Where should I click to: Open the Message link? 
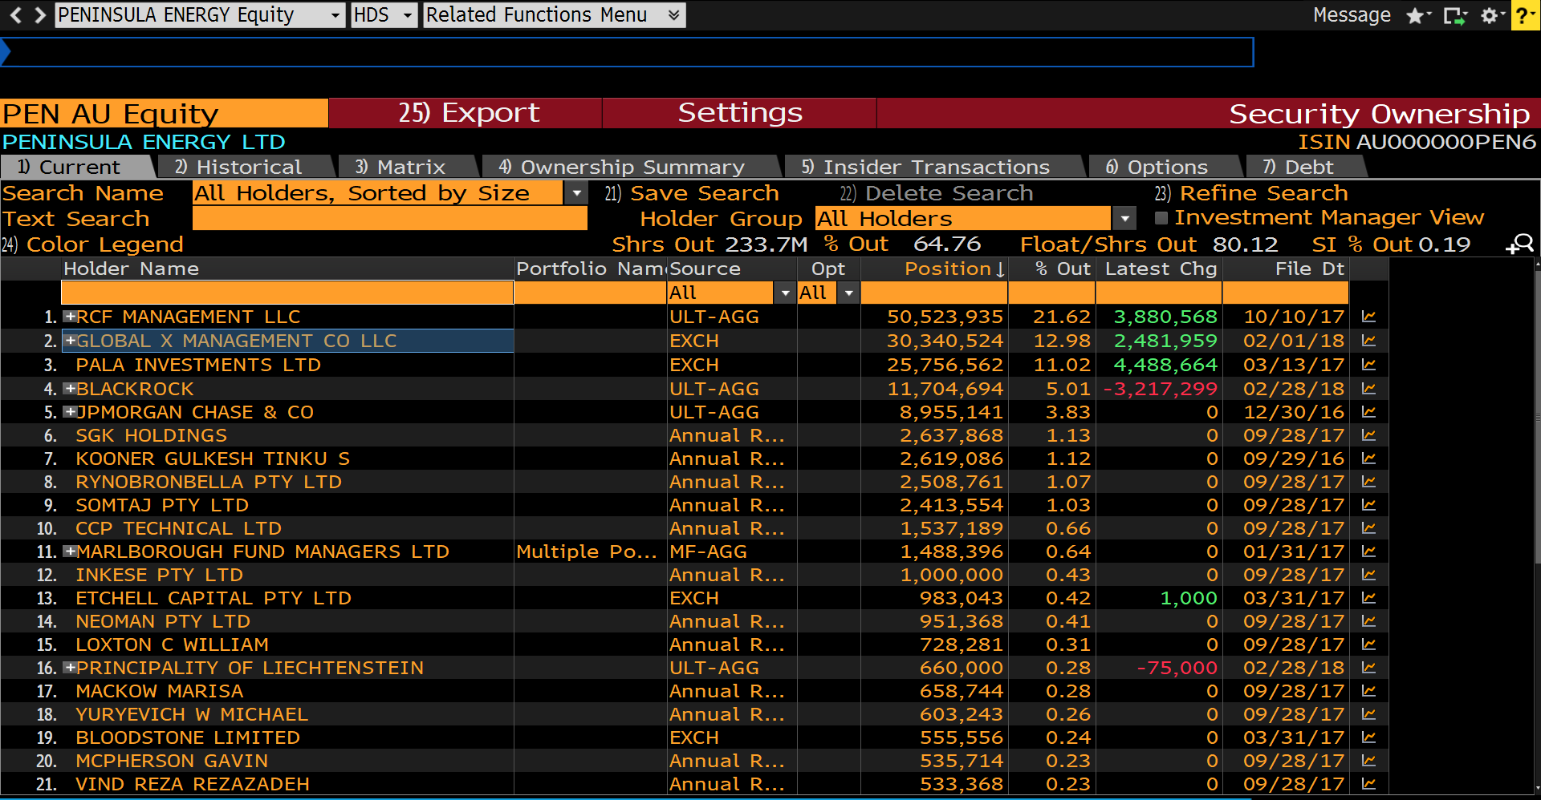coord(1352,15)
